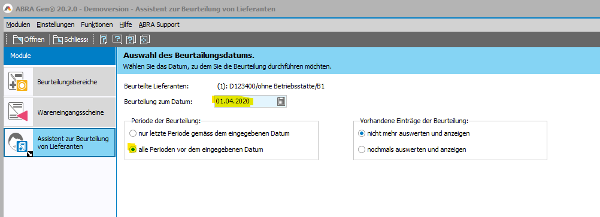Open the Wareneingangsscheine module icon
This screenshot has height=217, width=600.
pos(19,112)
